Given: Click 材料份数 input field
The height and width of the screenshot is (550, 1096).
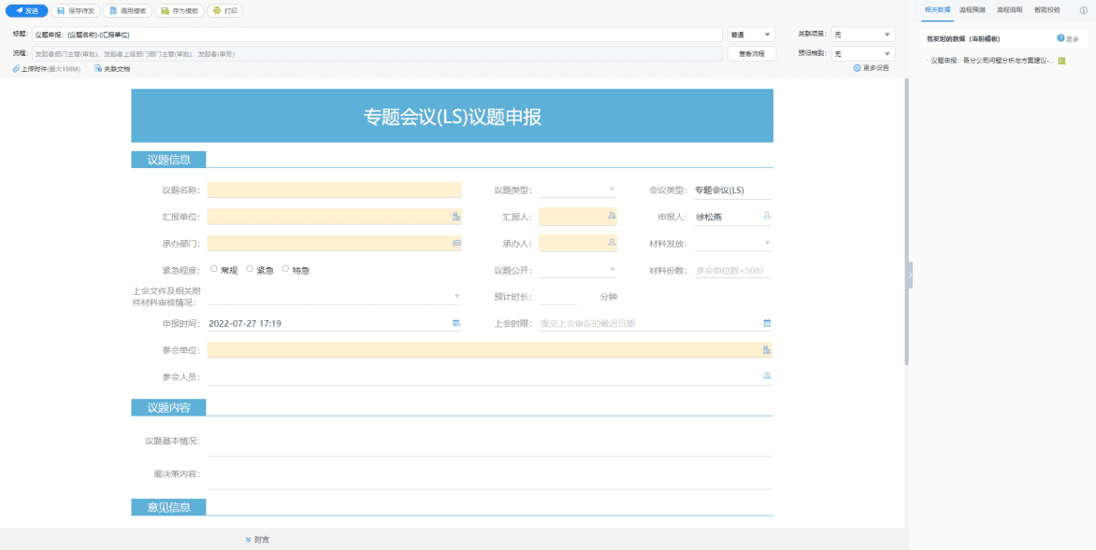Looking at the screenshot, I should click(733, 270).
